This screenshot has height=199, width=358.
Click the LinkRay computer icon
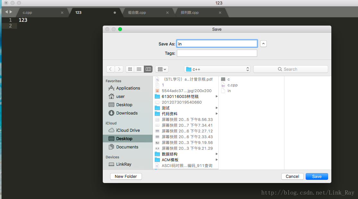[111, 164]
